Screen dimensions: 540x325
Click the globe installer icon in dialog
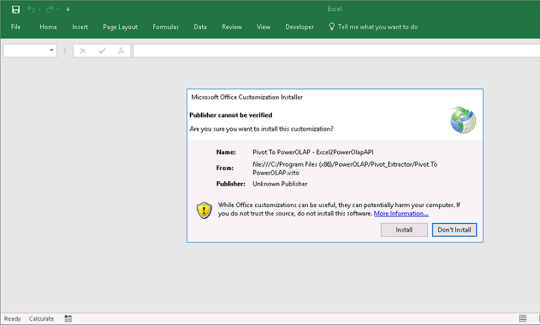point(463,120)
